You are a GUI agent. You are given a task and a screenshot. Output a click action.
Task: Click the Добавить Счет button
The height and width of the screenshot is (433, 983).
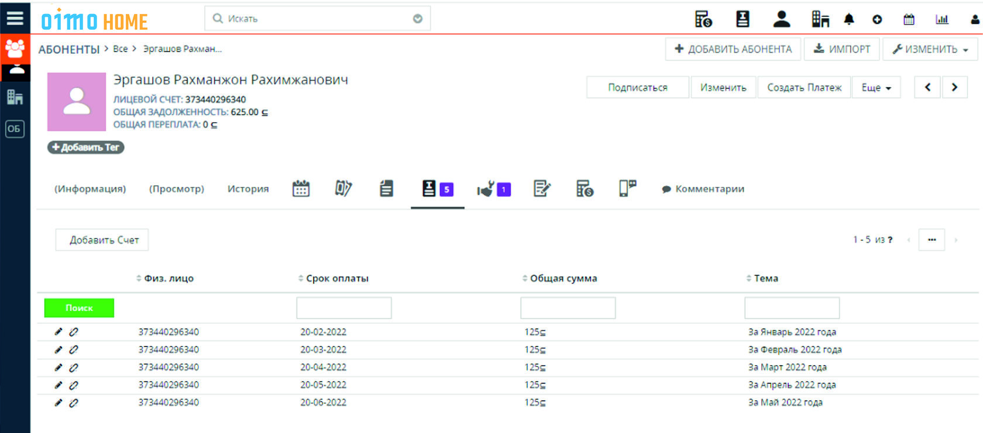coord(102,240)
